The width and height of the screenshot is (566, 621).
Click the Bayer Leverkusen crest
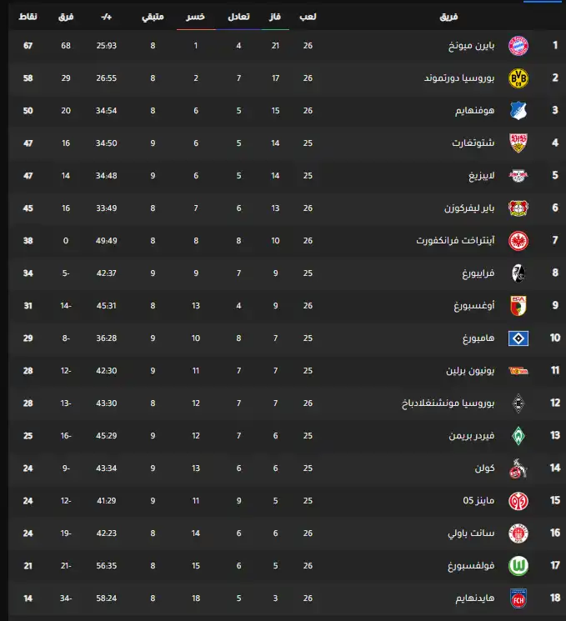(x=518, y=208)
